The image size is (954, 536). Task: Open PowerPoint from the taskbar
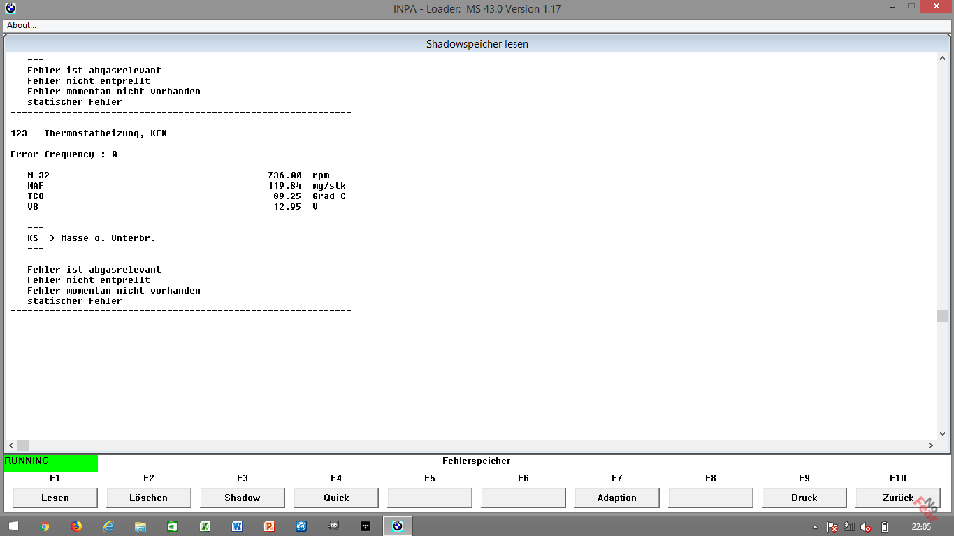[269, 526]
